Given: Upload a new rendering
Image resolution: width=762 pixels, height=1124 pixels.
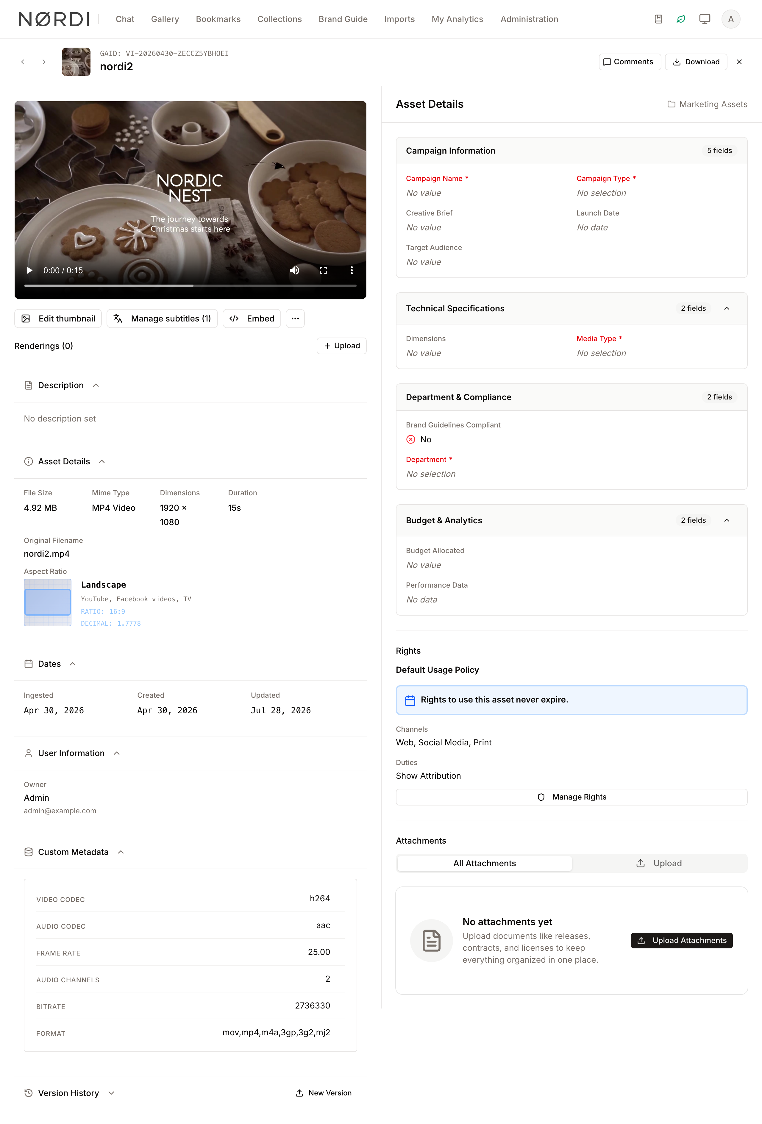Looking at the screenshot, I should [x=342, y=346].
